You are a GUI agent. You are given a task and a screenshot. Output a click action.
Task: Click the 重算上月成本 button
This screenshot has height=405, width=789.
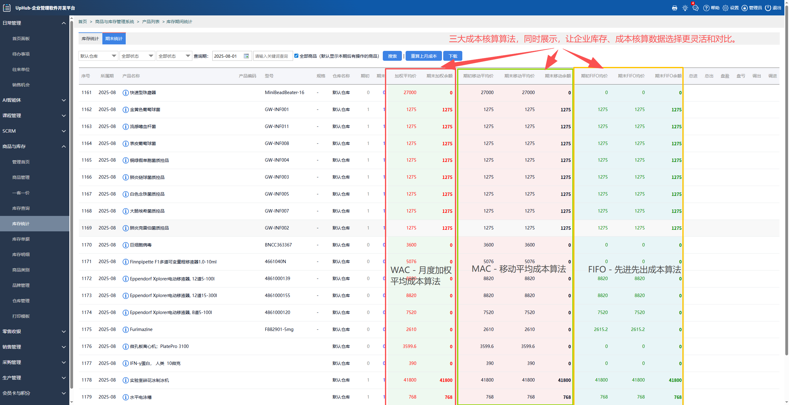point(423,56)
